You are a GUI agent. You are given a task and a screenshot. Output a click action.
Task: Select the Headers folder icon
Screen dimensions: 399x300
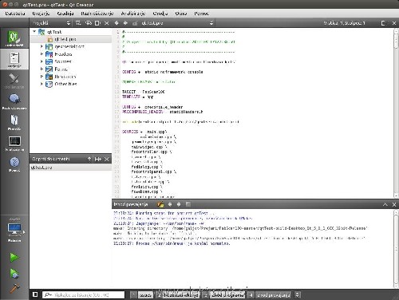(x=49, y=54)
